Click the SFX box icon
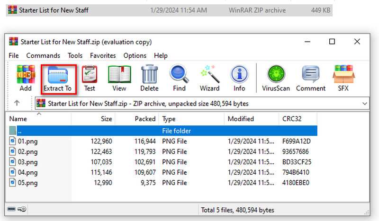 (343, 74)
